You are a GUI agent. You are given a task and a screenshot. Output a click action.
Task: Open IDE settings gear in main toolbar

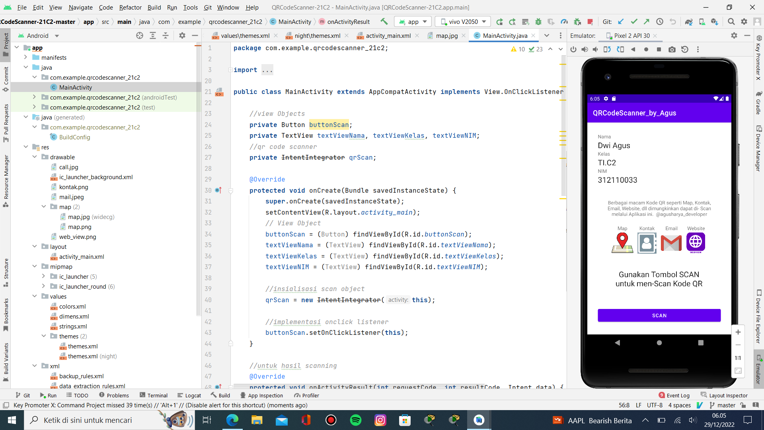click(x=744, y=21)
